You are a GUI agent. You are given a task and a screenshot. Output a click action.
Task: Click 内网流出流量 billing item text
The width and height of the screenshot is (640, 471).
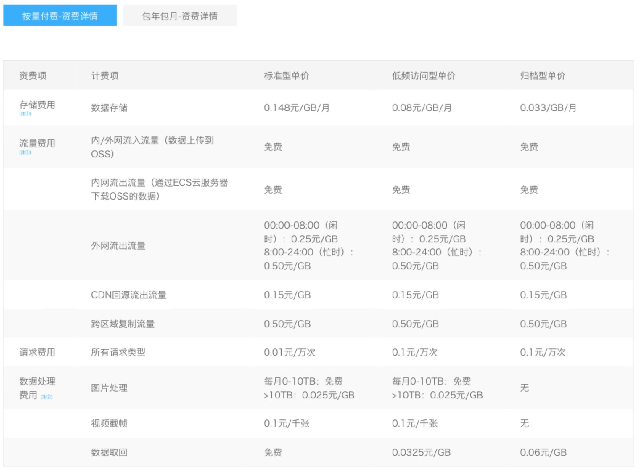(160, 189)
